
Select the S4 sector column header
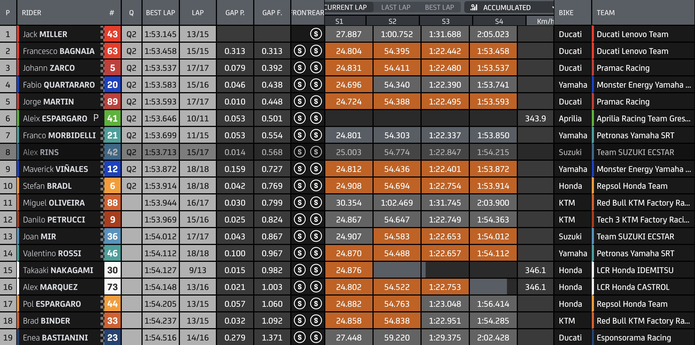499,21
